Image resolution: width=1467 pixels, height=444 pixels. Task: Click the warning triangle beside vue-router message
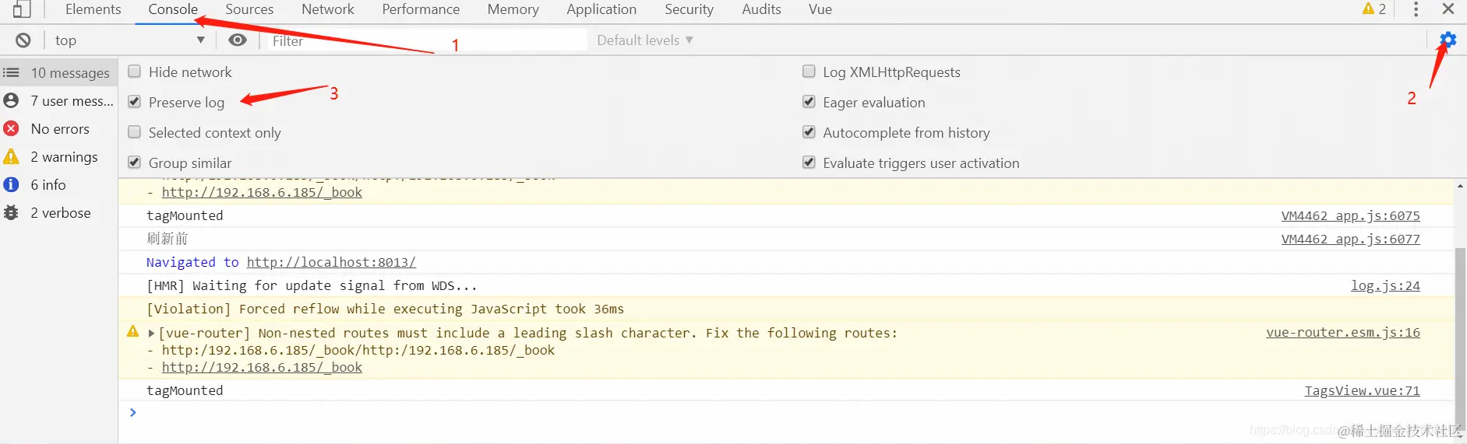[x=133, y=332]
